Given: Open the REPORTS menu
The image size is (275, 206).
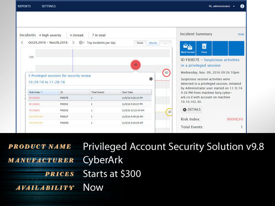Looking at the screenshot, I should (x=24, y=6).
